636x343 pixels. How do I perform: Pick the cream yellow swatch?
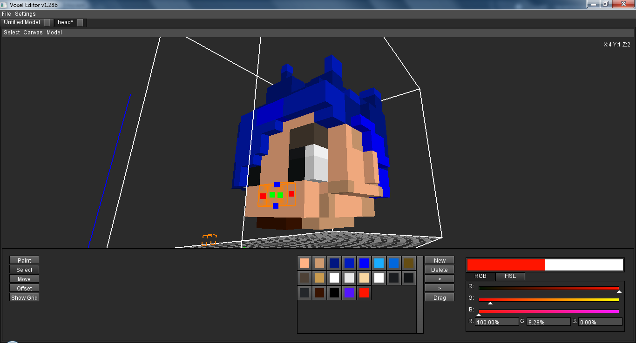pyautogui.click(x=364, y=278)
